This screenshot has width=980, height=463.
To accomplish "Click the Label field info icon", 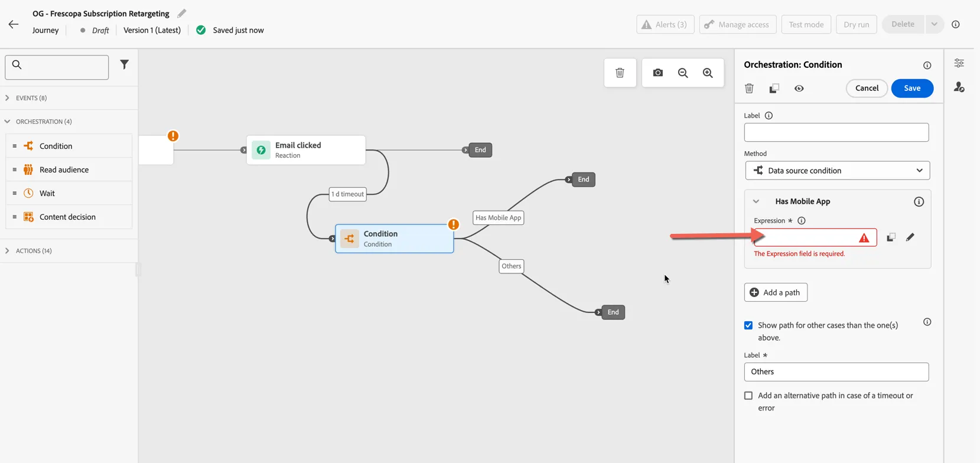I will 769,116.
